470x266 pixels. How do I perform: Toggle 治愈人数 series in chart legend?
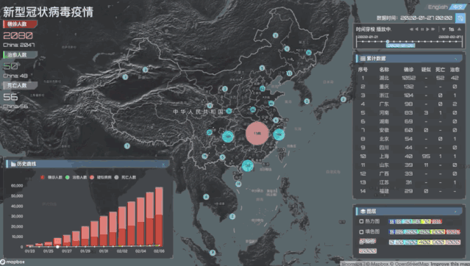(76, 177)
